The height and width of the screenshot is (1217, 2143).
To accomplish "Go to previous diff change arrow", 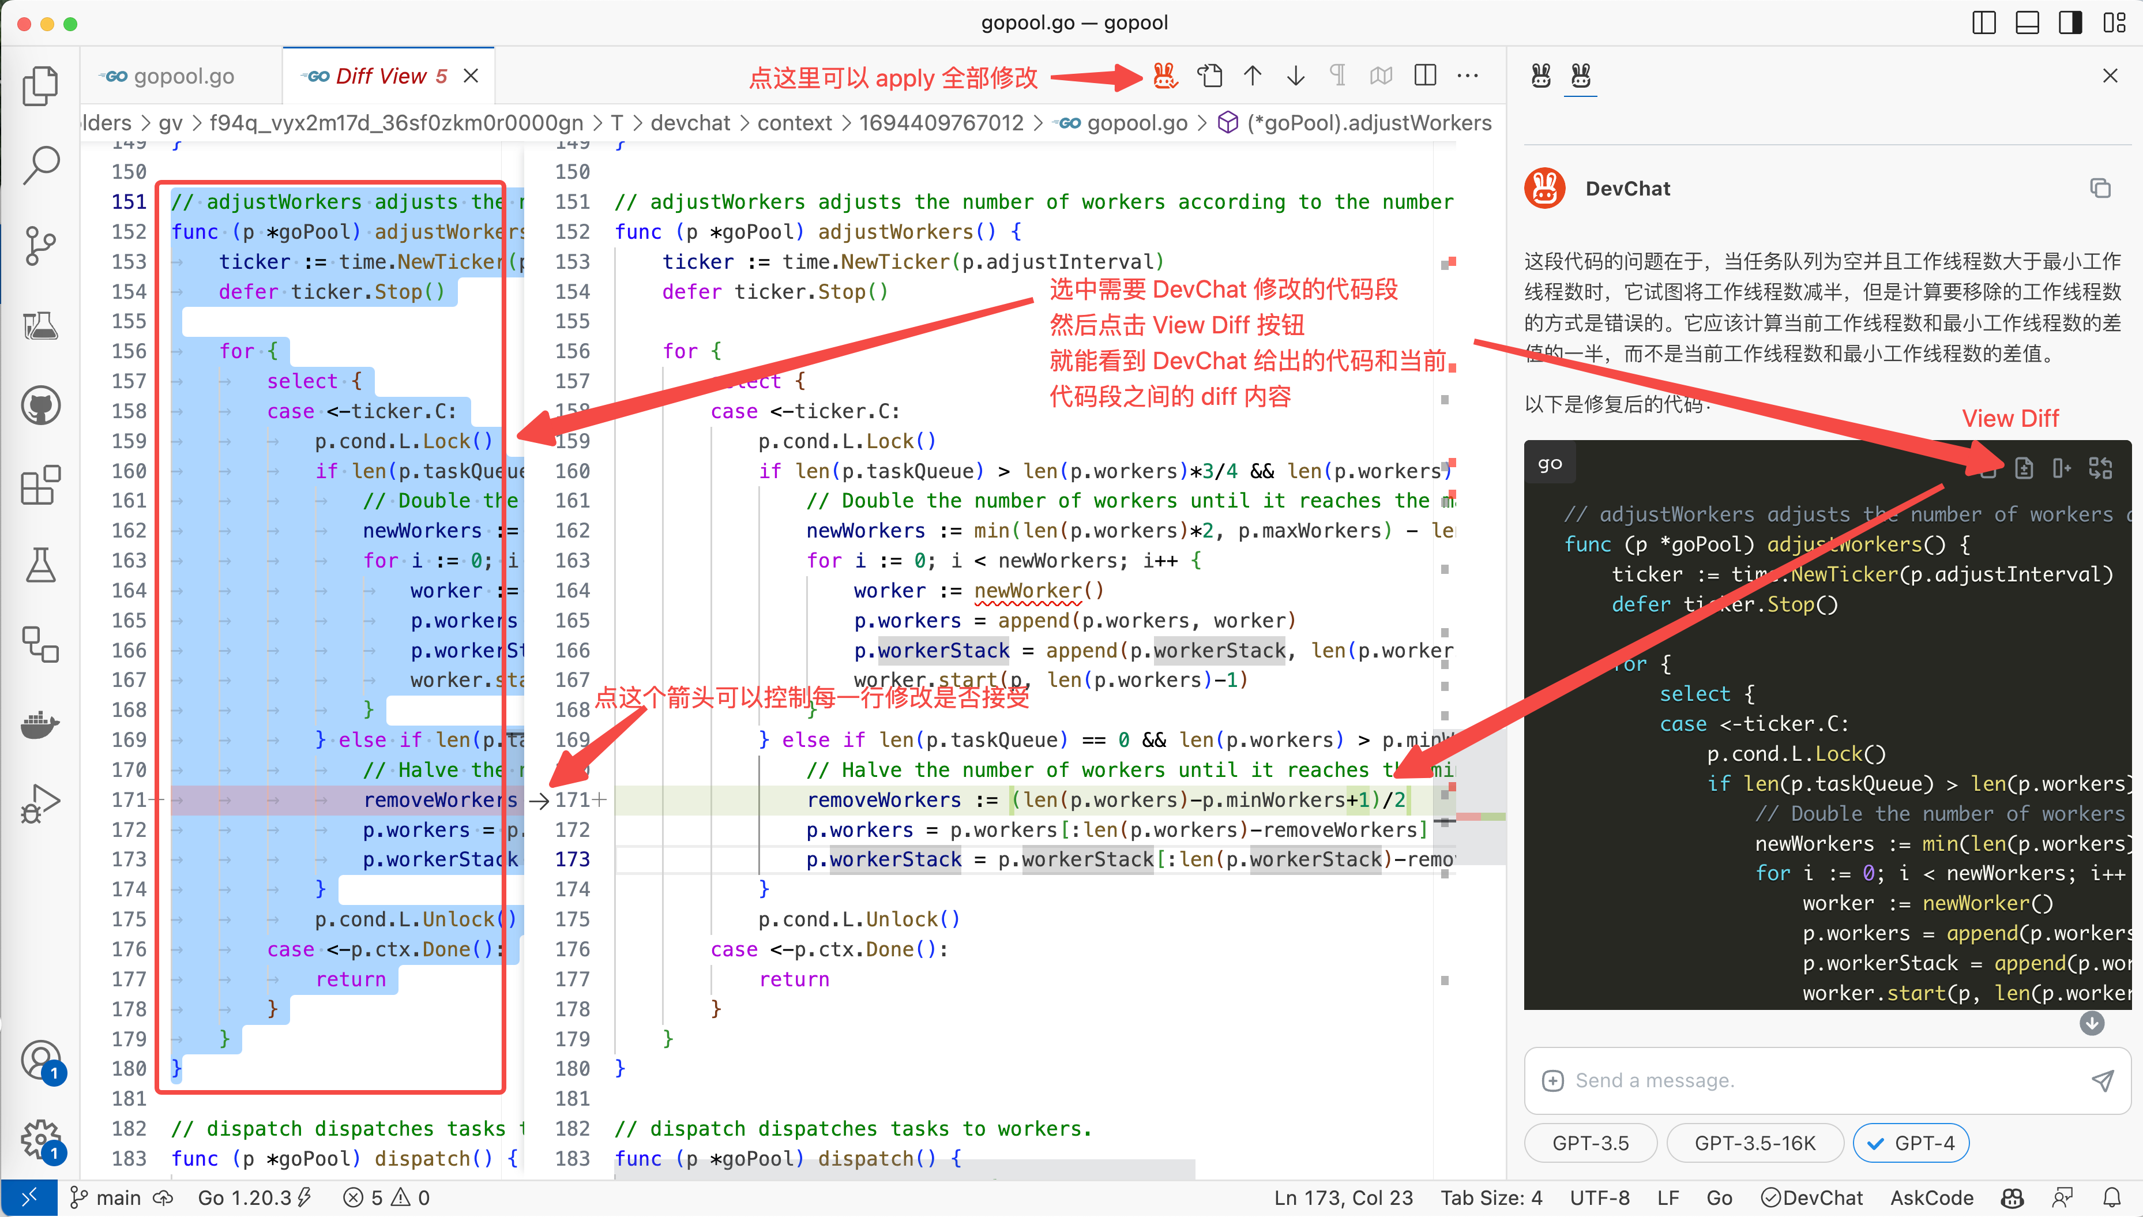I will 1253,76.
